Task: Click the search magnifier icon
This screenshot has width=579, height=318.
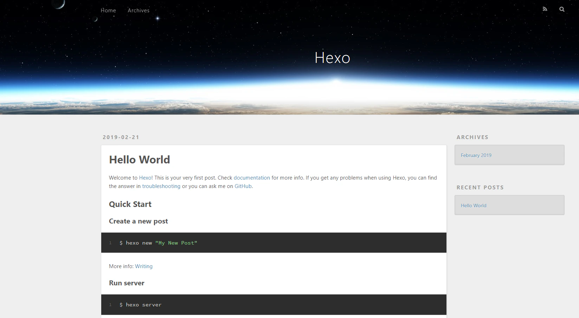Action: point(562,9)
